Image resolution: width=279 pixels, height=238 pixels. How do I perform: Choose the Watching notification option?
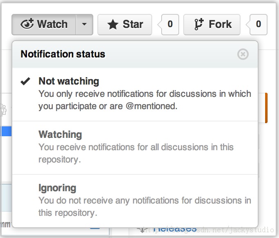[x=60, y=135]
